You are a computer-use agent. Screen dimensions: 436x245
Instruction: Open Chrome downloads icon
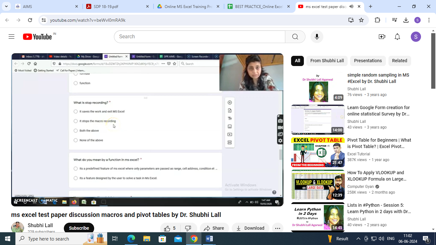coord(406,20)
